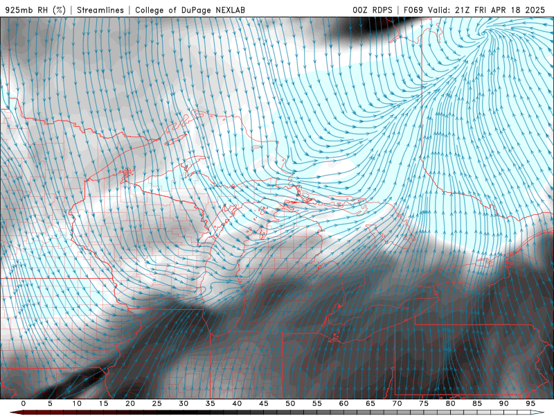Click the "85" colorbar scale label
Image resolution: width=554 pixels, height=416 pixels.
click(x=477, y=404)
